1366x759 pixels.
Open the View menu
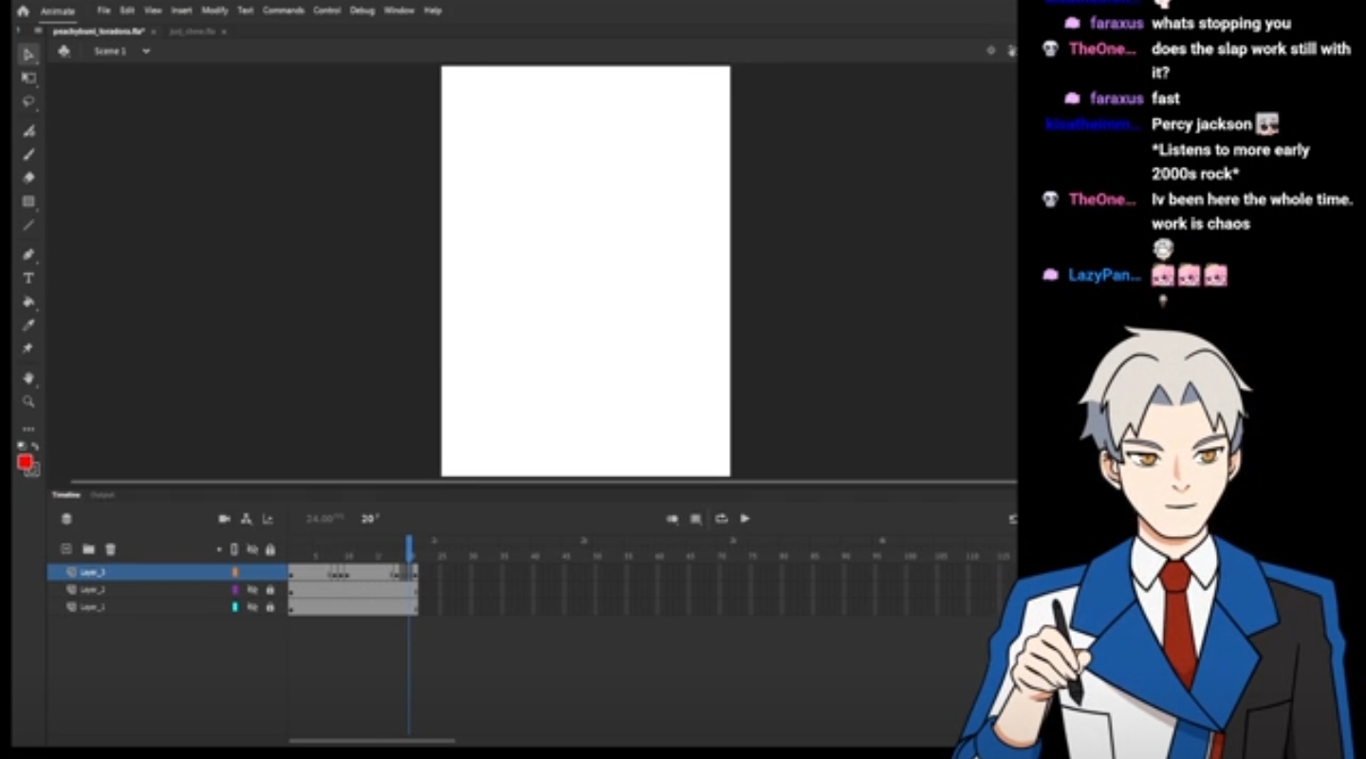[153, 10]
